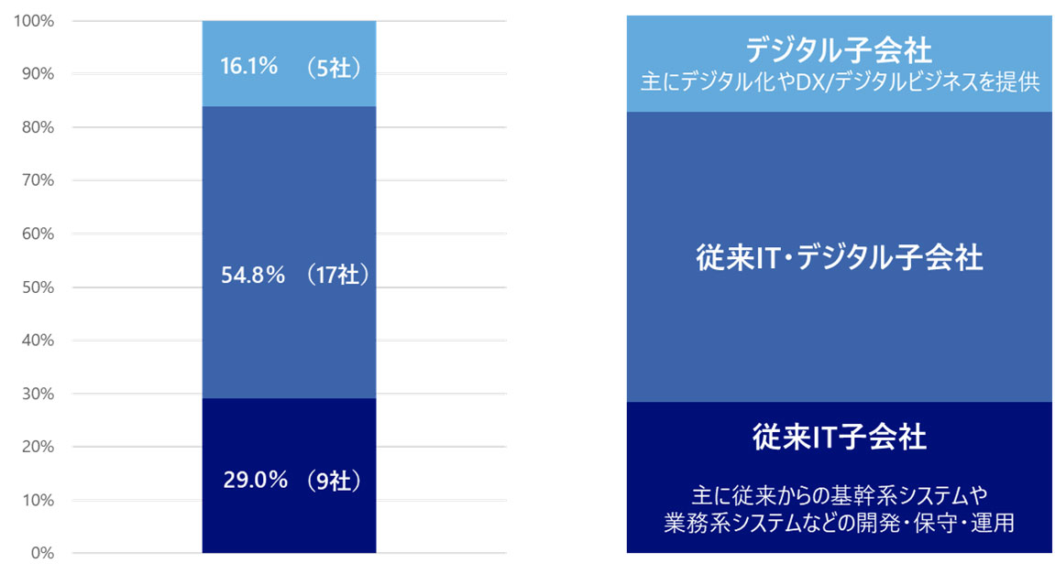Select the 80% y-axis label
The width and height of the screenshot is (1055, 574).
[x=39, y=127]
